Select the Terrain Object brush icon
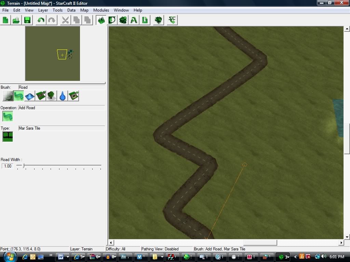Viewport: 350px width, 262px height. pos(73,96)
